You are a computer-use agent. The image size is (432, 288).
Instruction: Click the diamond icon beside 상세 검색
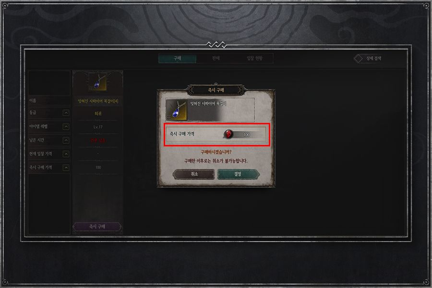tap(358, 58)
